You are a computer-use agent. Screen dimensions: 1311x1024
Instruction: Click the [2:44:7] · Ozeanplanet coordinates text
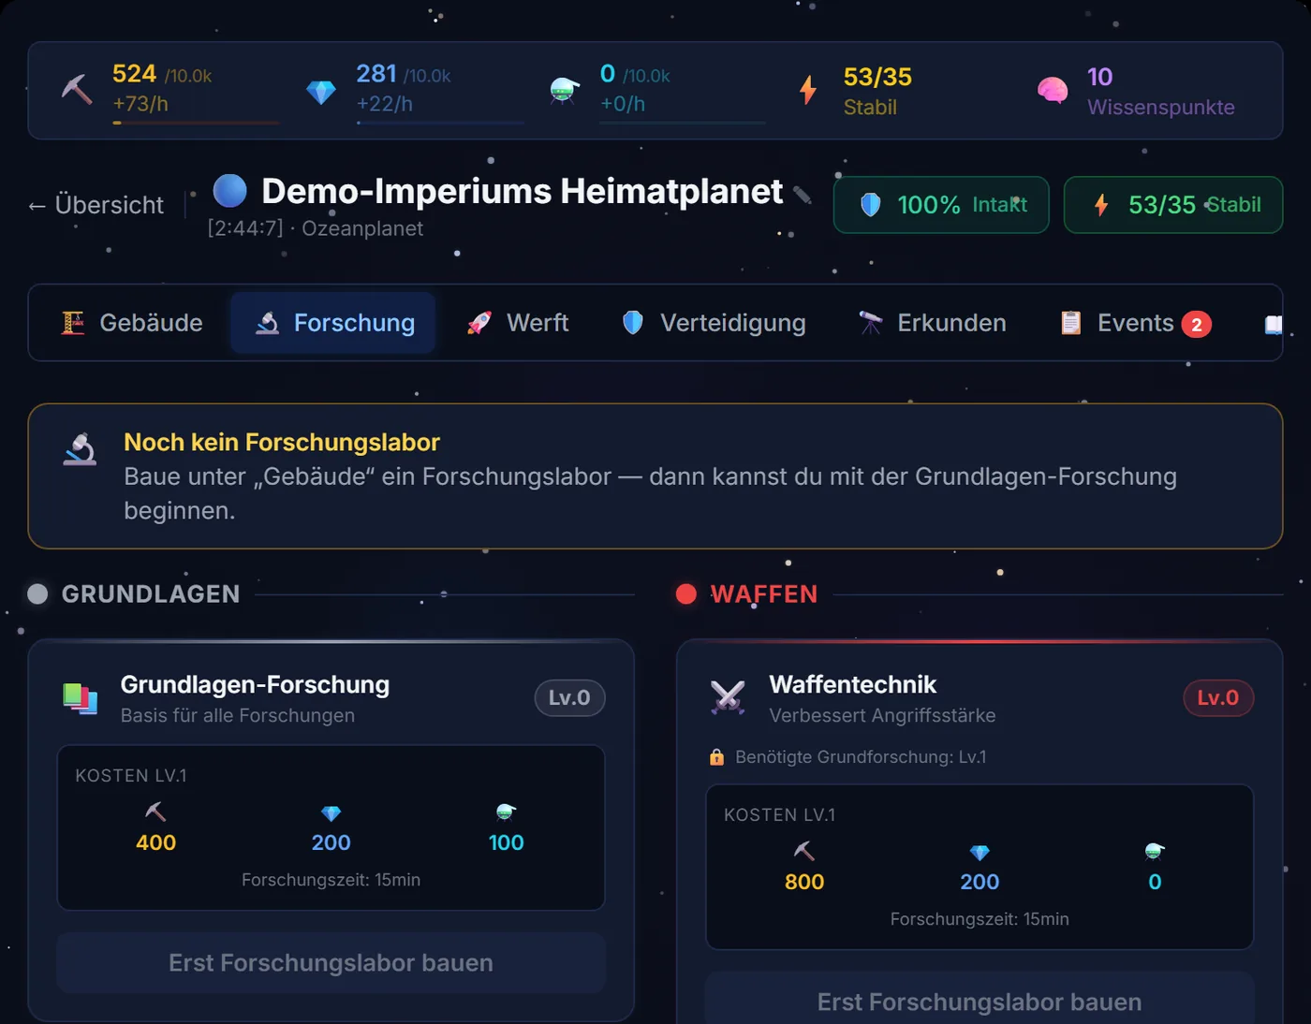tap(316, 228)
